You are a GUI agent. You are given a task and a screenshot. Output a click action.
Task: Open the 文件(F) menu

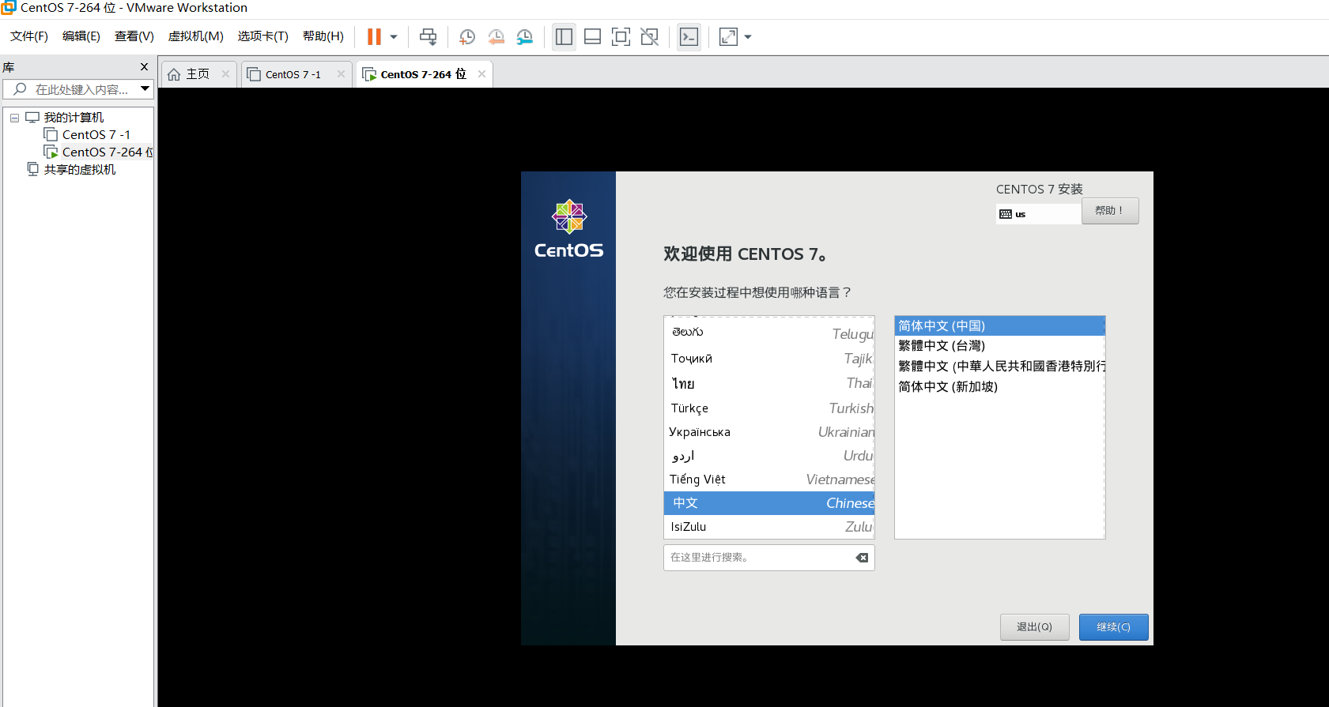[x=29, y=36]
